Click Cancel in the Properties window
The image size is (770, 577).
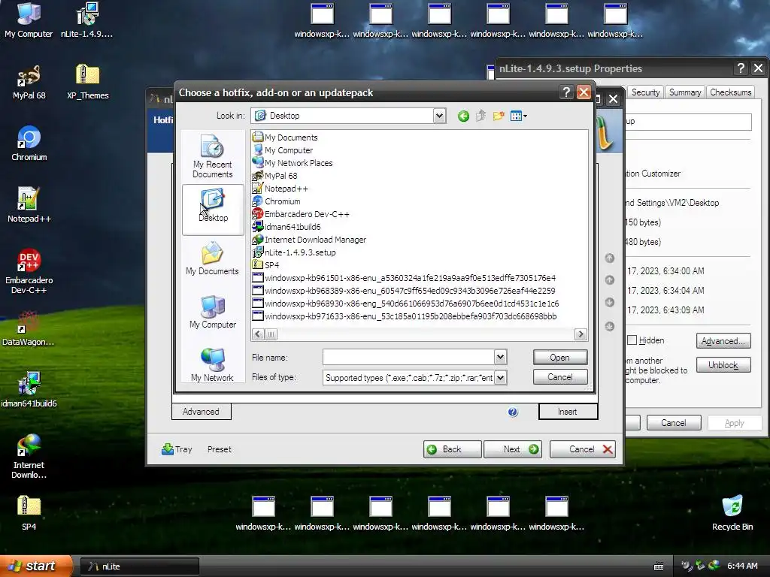(x=674, y=422)
